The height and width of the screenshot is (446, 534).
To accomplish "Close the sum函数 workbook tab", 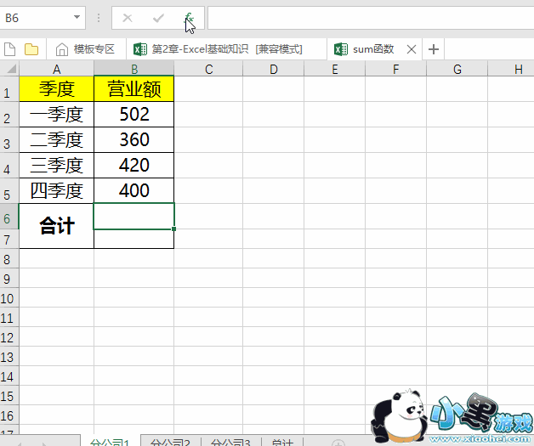I will [412, 49].
